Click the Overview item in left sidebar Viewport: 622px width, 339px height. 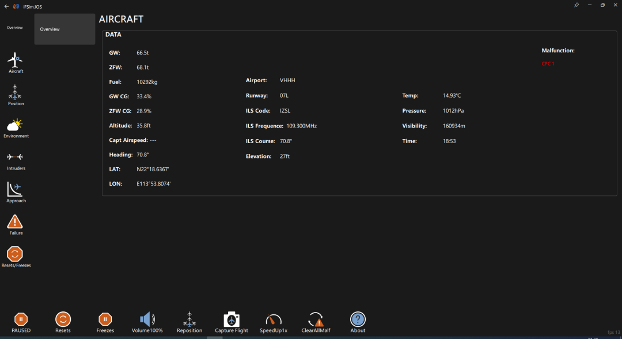click(15, 28)
